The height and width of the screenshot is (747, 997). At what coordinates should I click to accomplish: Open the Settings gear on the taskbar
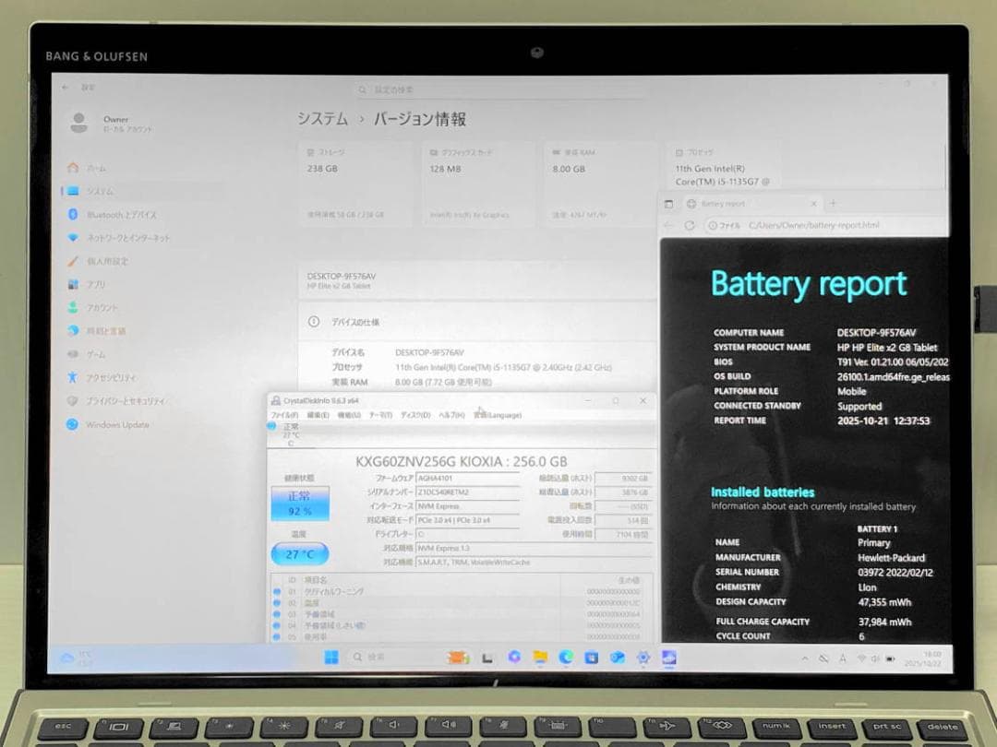(643, 658)
